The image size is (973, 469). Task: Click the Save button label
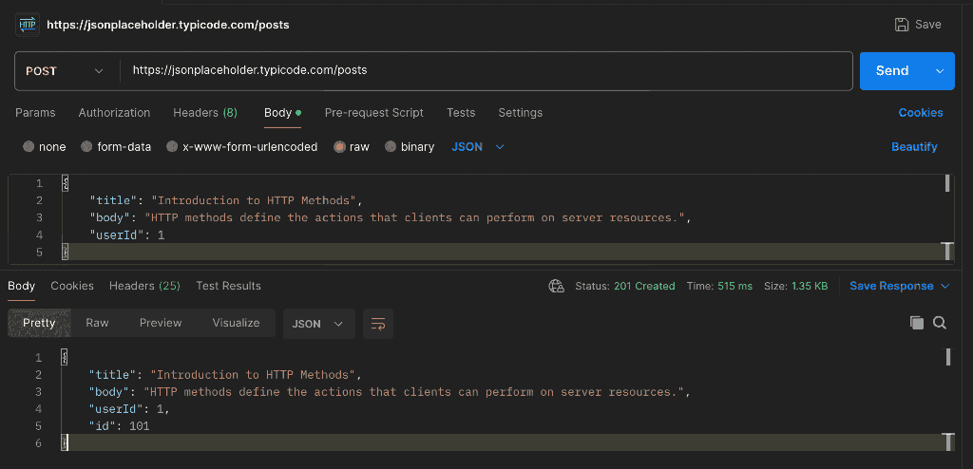pos(928,25)
